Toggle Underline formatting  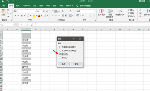click(x=22, y=15)
